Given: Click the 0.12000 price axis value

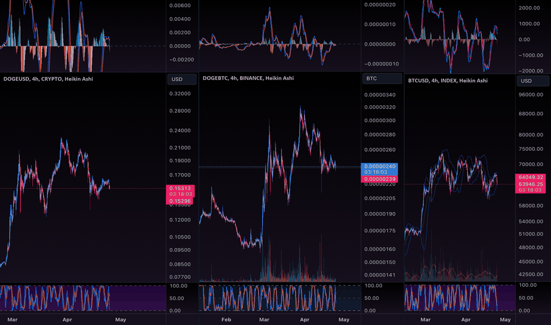Looking at the screenshot, I should (180, 220).
